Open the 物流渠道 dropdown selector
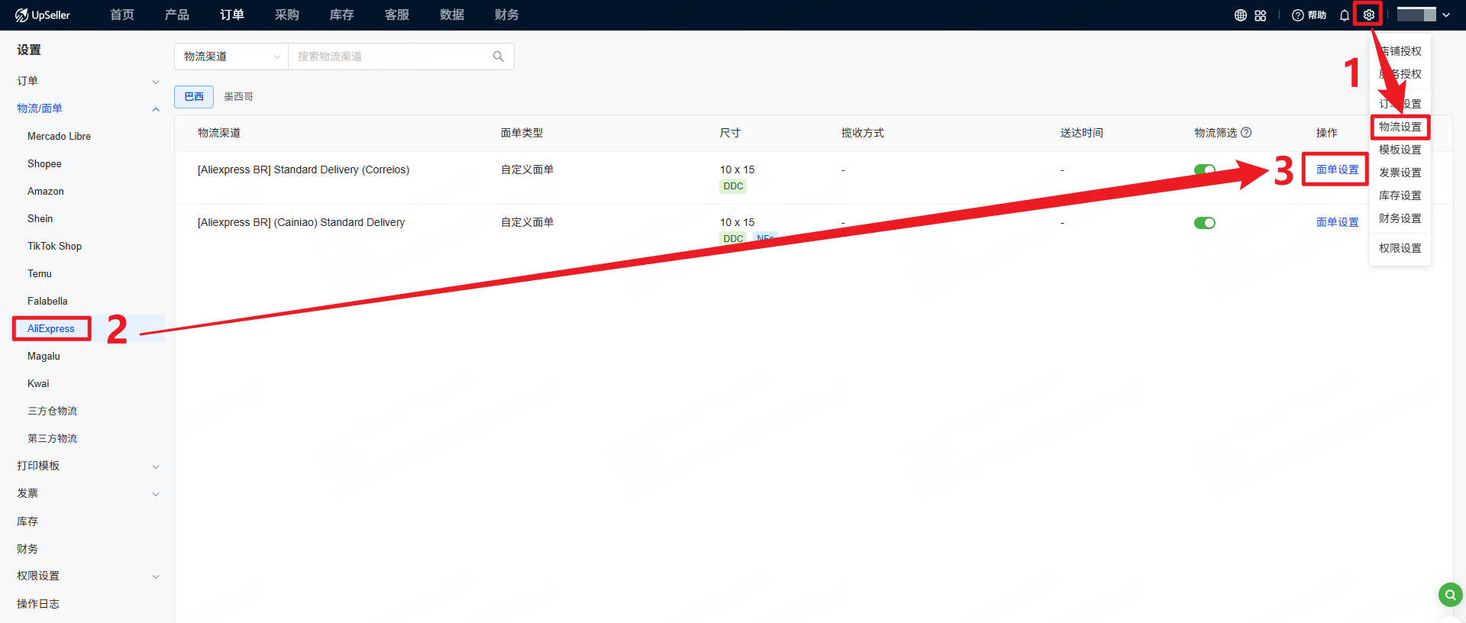 (231, 56)
